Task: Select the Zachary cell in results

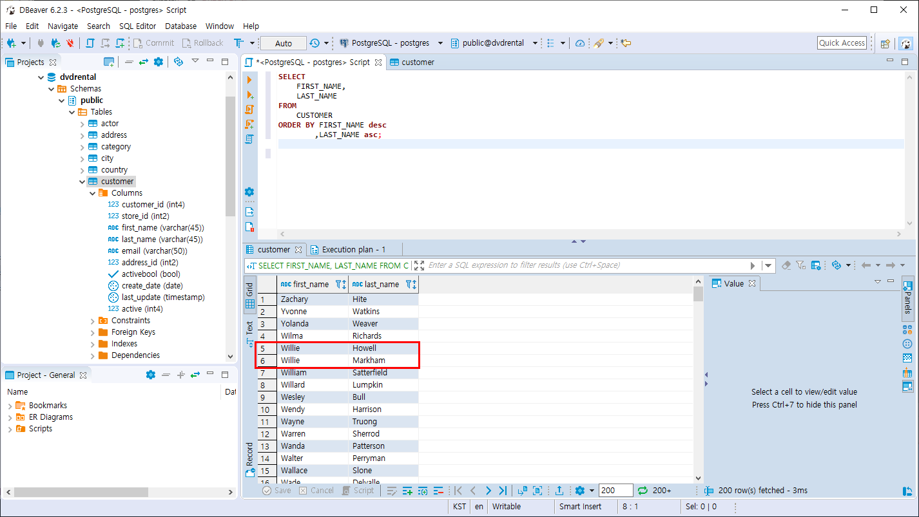Action: (313, 299)
